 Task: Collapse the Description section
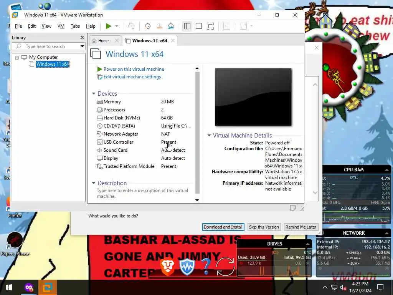click(94, 183)
